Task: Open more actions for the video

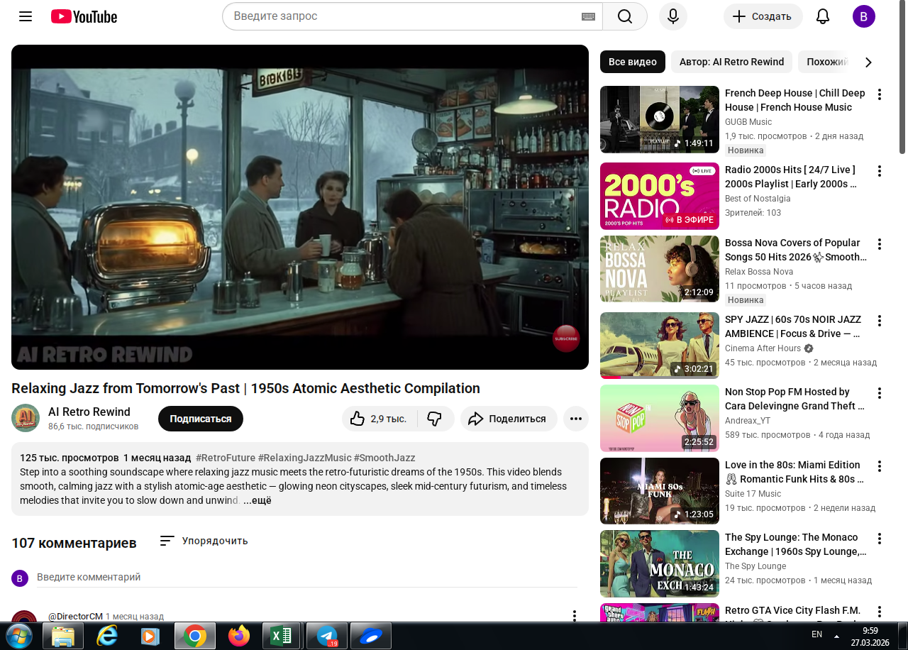Action: pos(575,419)
